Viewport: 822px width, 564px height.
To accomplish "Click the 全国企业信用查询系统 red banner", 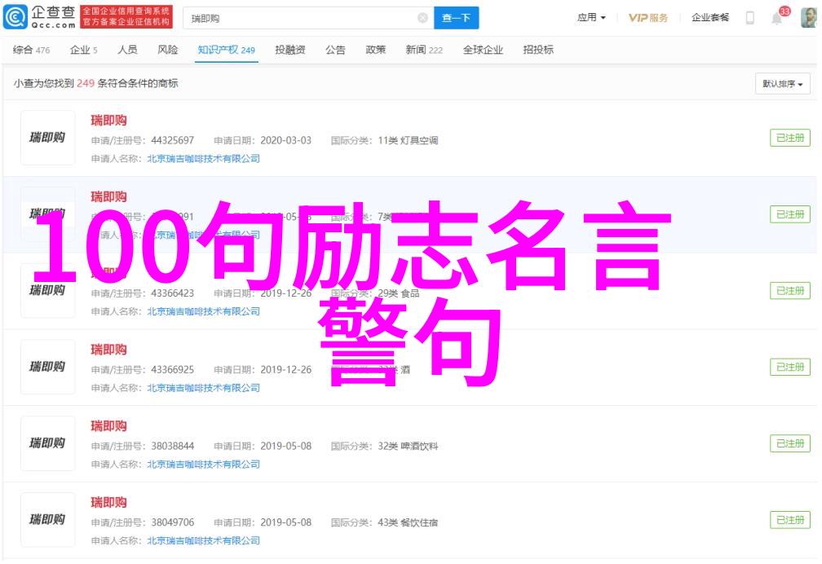I will tap(126, 17).
